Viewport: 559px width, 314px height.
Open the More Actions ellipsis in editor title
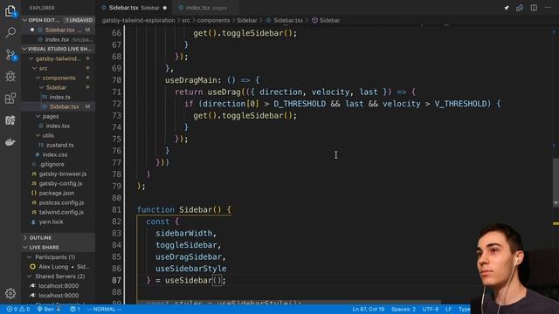point(548,8)
